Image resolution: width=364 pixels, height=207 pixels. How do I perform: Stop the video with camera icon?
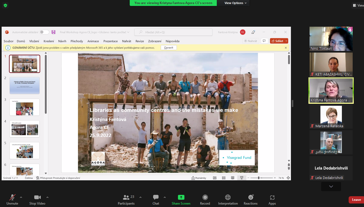point(37,198)
